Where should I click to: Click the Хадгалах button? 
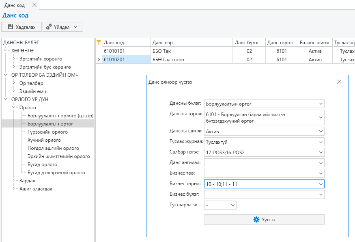(x=22, y=27)
